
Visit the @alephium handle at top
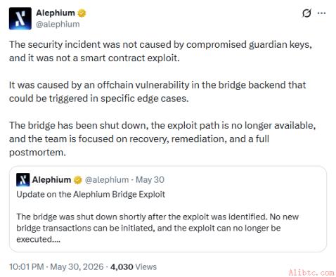point(58,24)
